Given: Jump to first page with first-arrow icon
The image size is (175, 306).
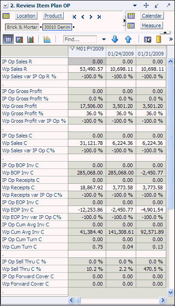Looking at the screenshot, I should coord(74,17).
